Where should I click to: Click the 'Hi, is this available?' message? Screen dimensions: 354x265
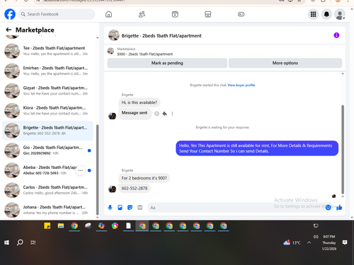(139, 102)
